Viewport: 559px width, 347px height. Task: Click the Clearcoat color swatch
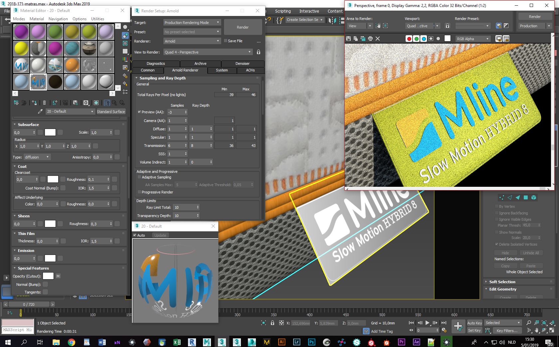pos(53,179)
